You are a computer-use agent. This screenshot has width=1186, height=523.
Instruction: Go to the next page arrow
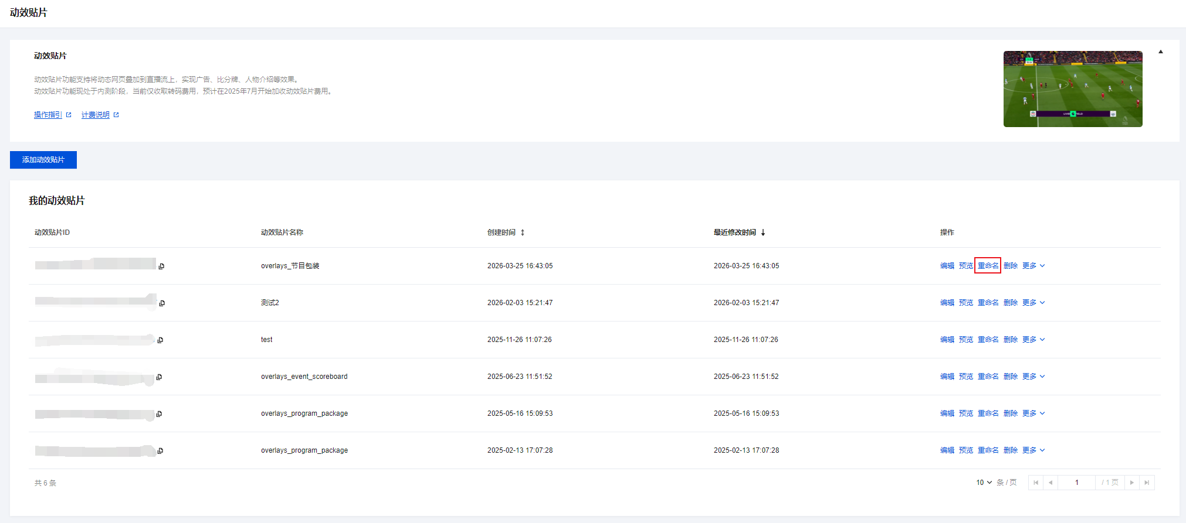tap(1132, 483)
